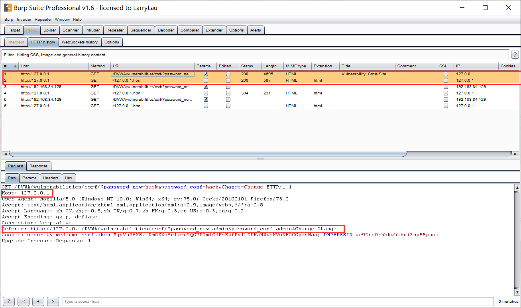Click the Referer header line in request
The width and height of the screenshot is (521, 308).
pos(169,229)
